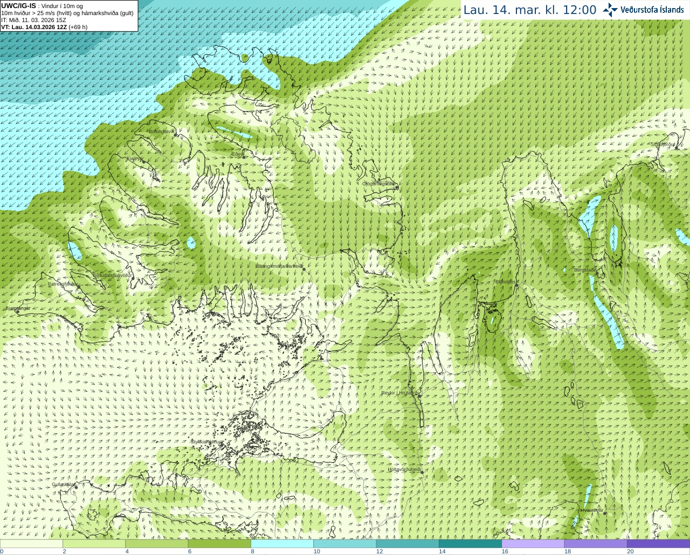
Task: Click the legend value '16'
Action: click(505, 551)
